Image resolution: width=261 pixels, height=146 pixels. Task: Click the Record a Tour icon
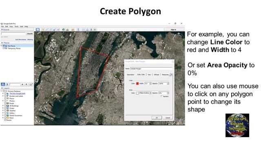pyautogui.click(x=58, y=30)
